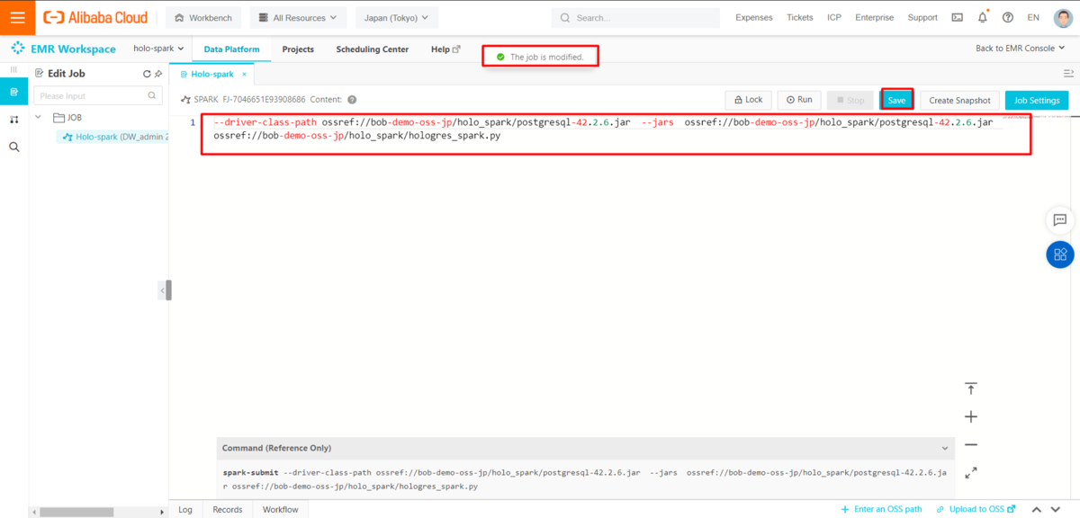
Task: Open the blue apps grid floating button
Action: click(1060, 254)
